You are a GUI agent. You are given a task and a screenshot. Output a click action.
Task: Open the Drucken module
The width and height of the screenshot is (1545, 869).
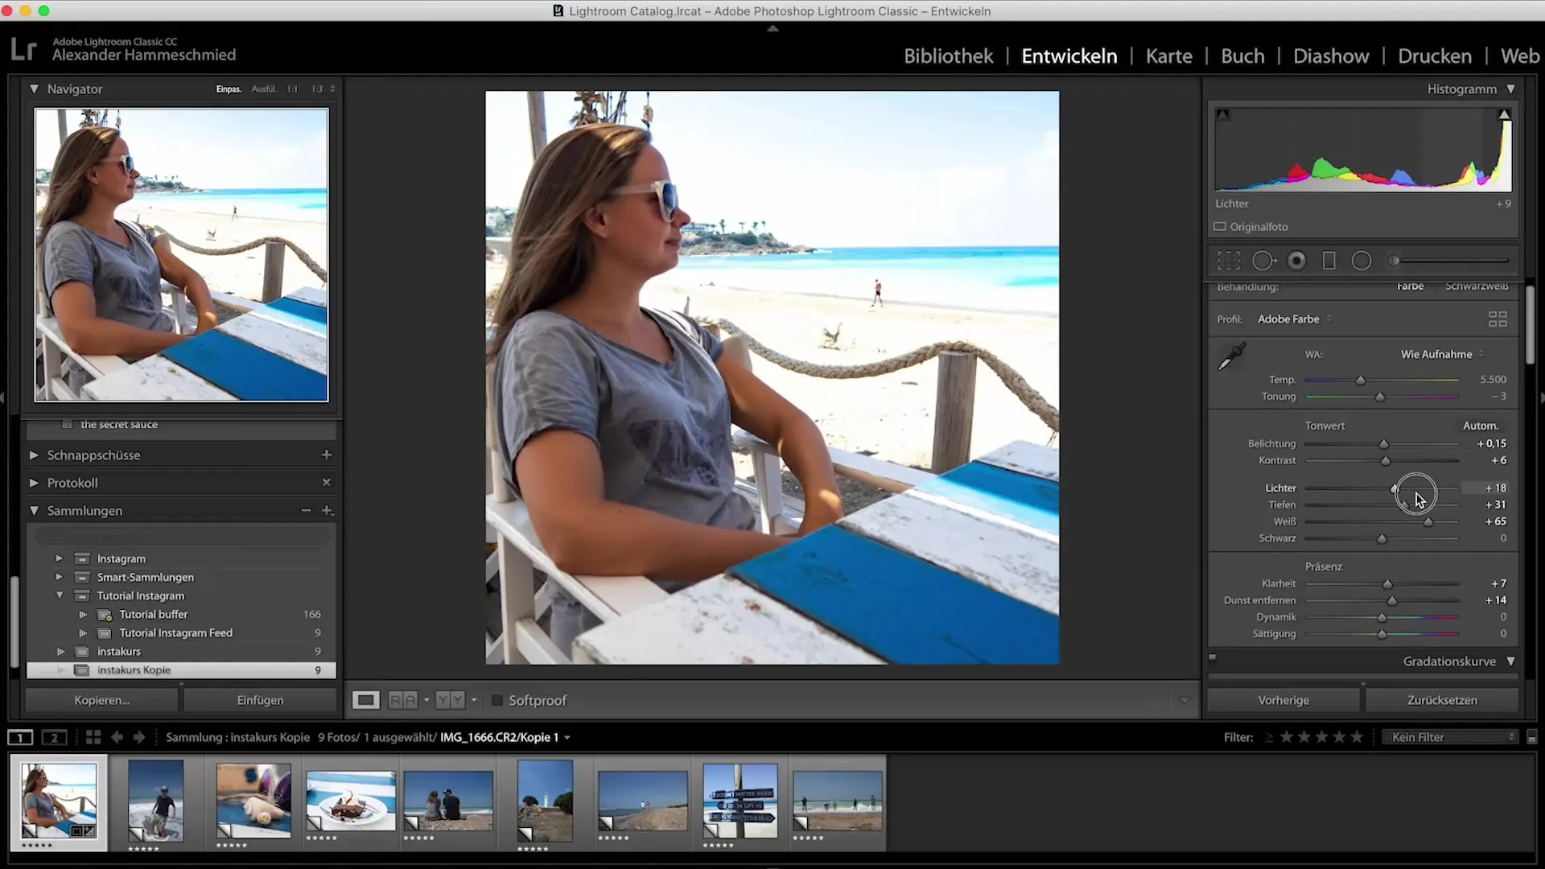tap(1435, 56)
